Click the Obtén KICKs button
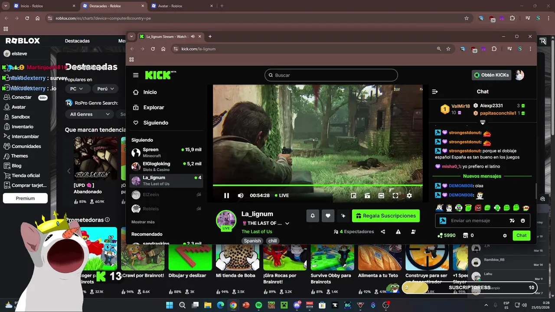This screenshot has height=312, width=555. pos(491,75)
